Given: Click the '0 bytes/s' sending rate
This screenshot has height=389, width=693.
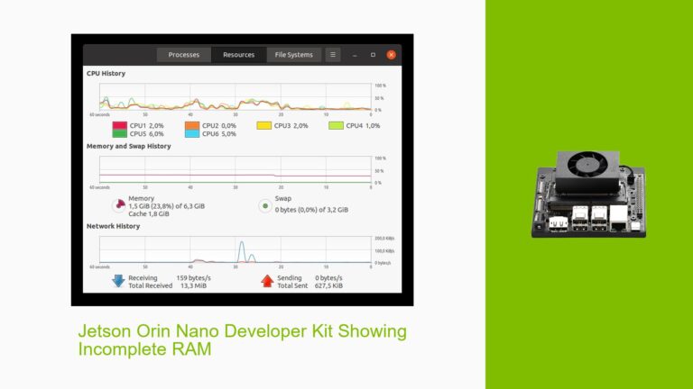Looking at the screenshot, I should pyautogui.click(x=328, y=278).
